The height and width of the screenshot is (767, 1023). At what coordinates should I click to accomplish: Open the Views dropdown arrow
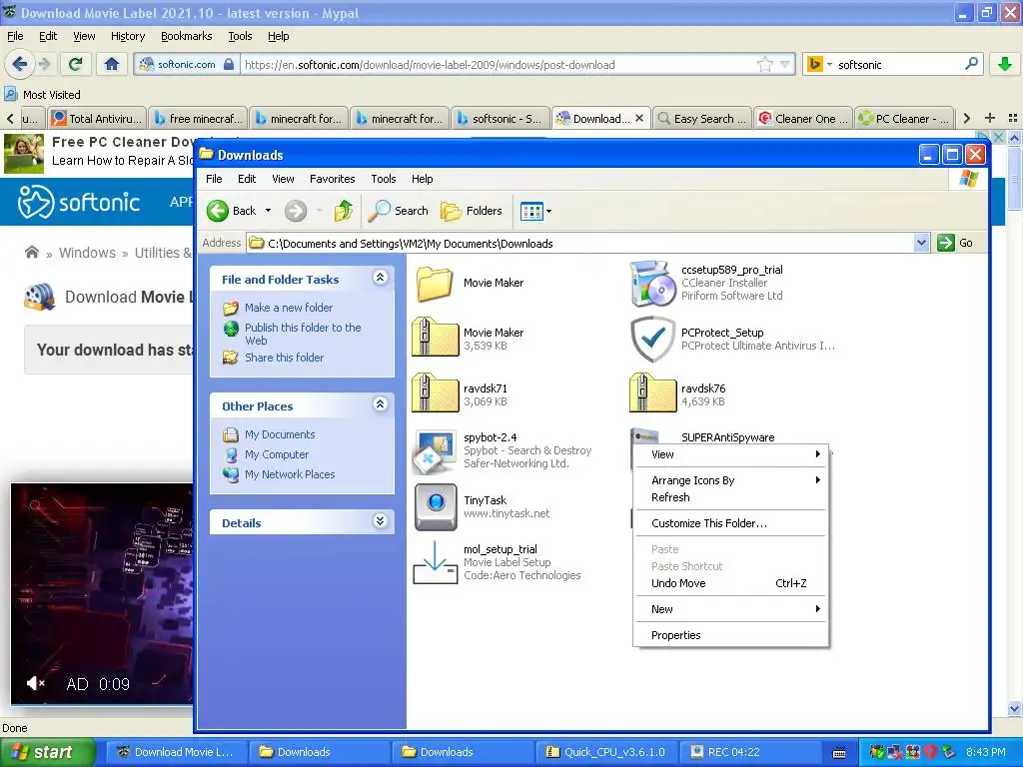[548, 211]
